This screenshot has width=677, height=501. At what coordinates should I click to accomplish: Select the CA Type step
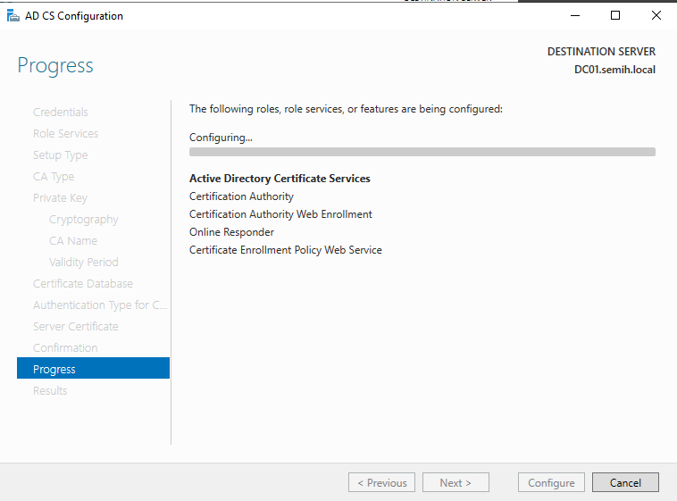pos(54,177)
